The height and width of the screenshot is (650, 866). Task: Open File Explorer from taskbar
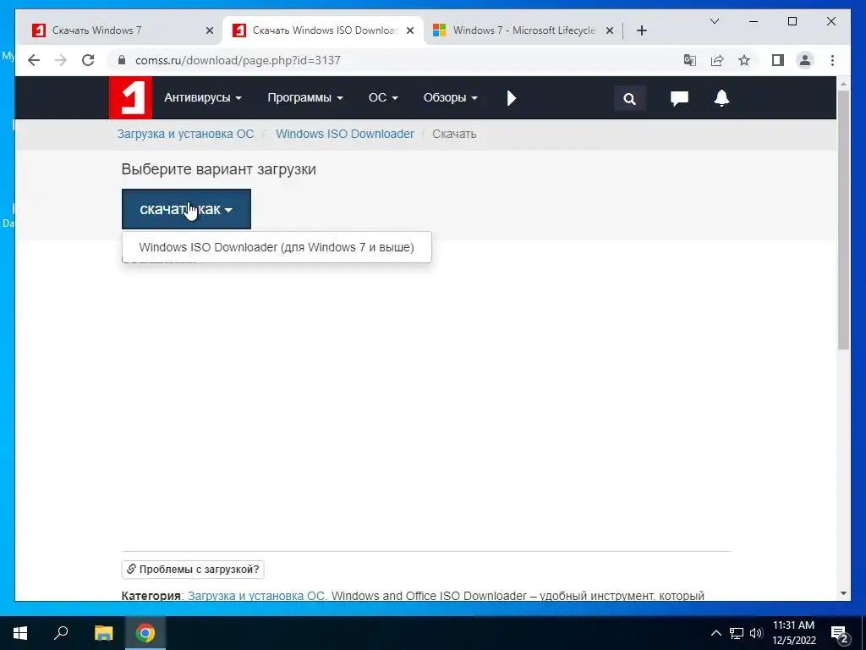point(103,633)
